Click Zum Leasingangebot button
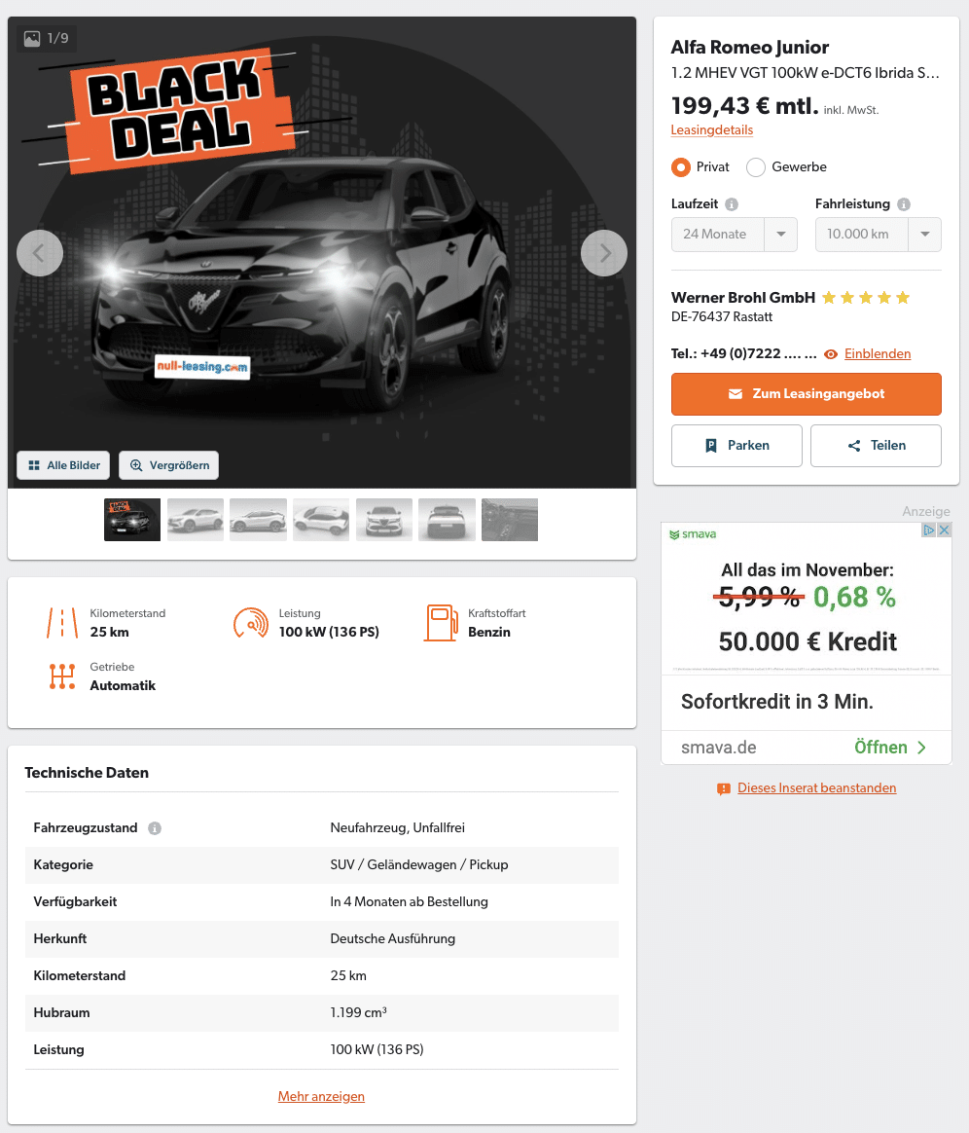This screenshot has height=1133, width=969. point(806,394)
